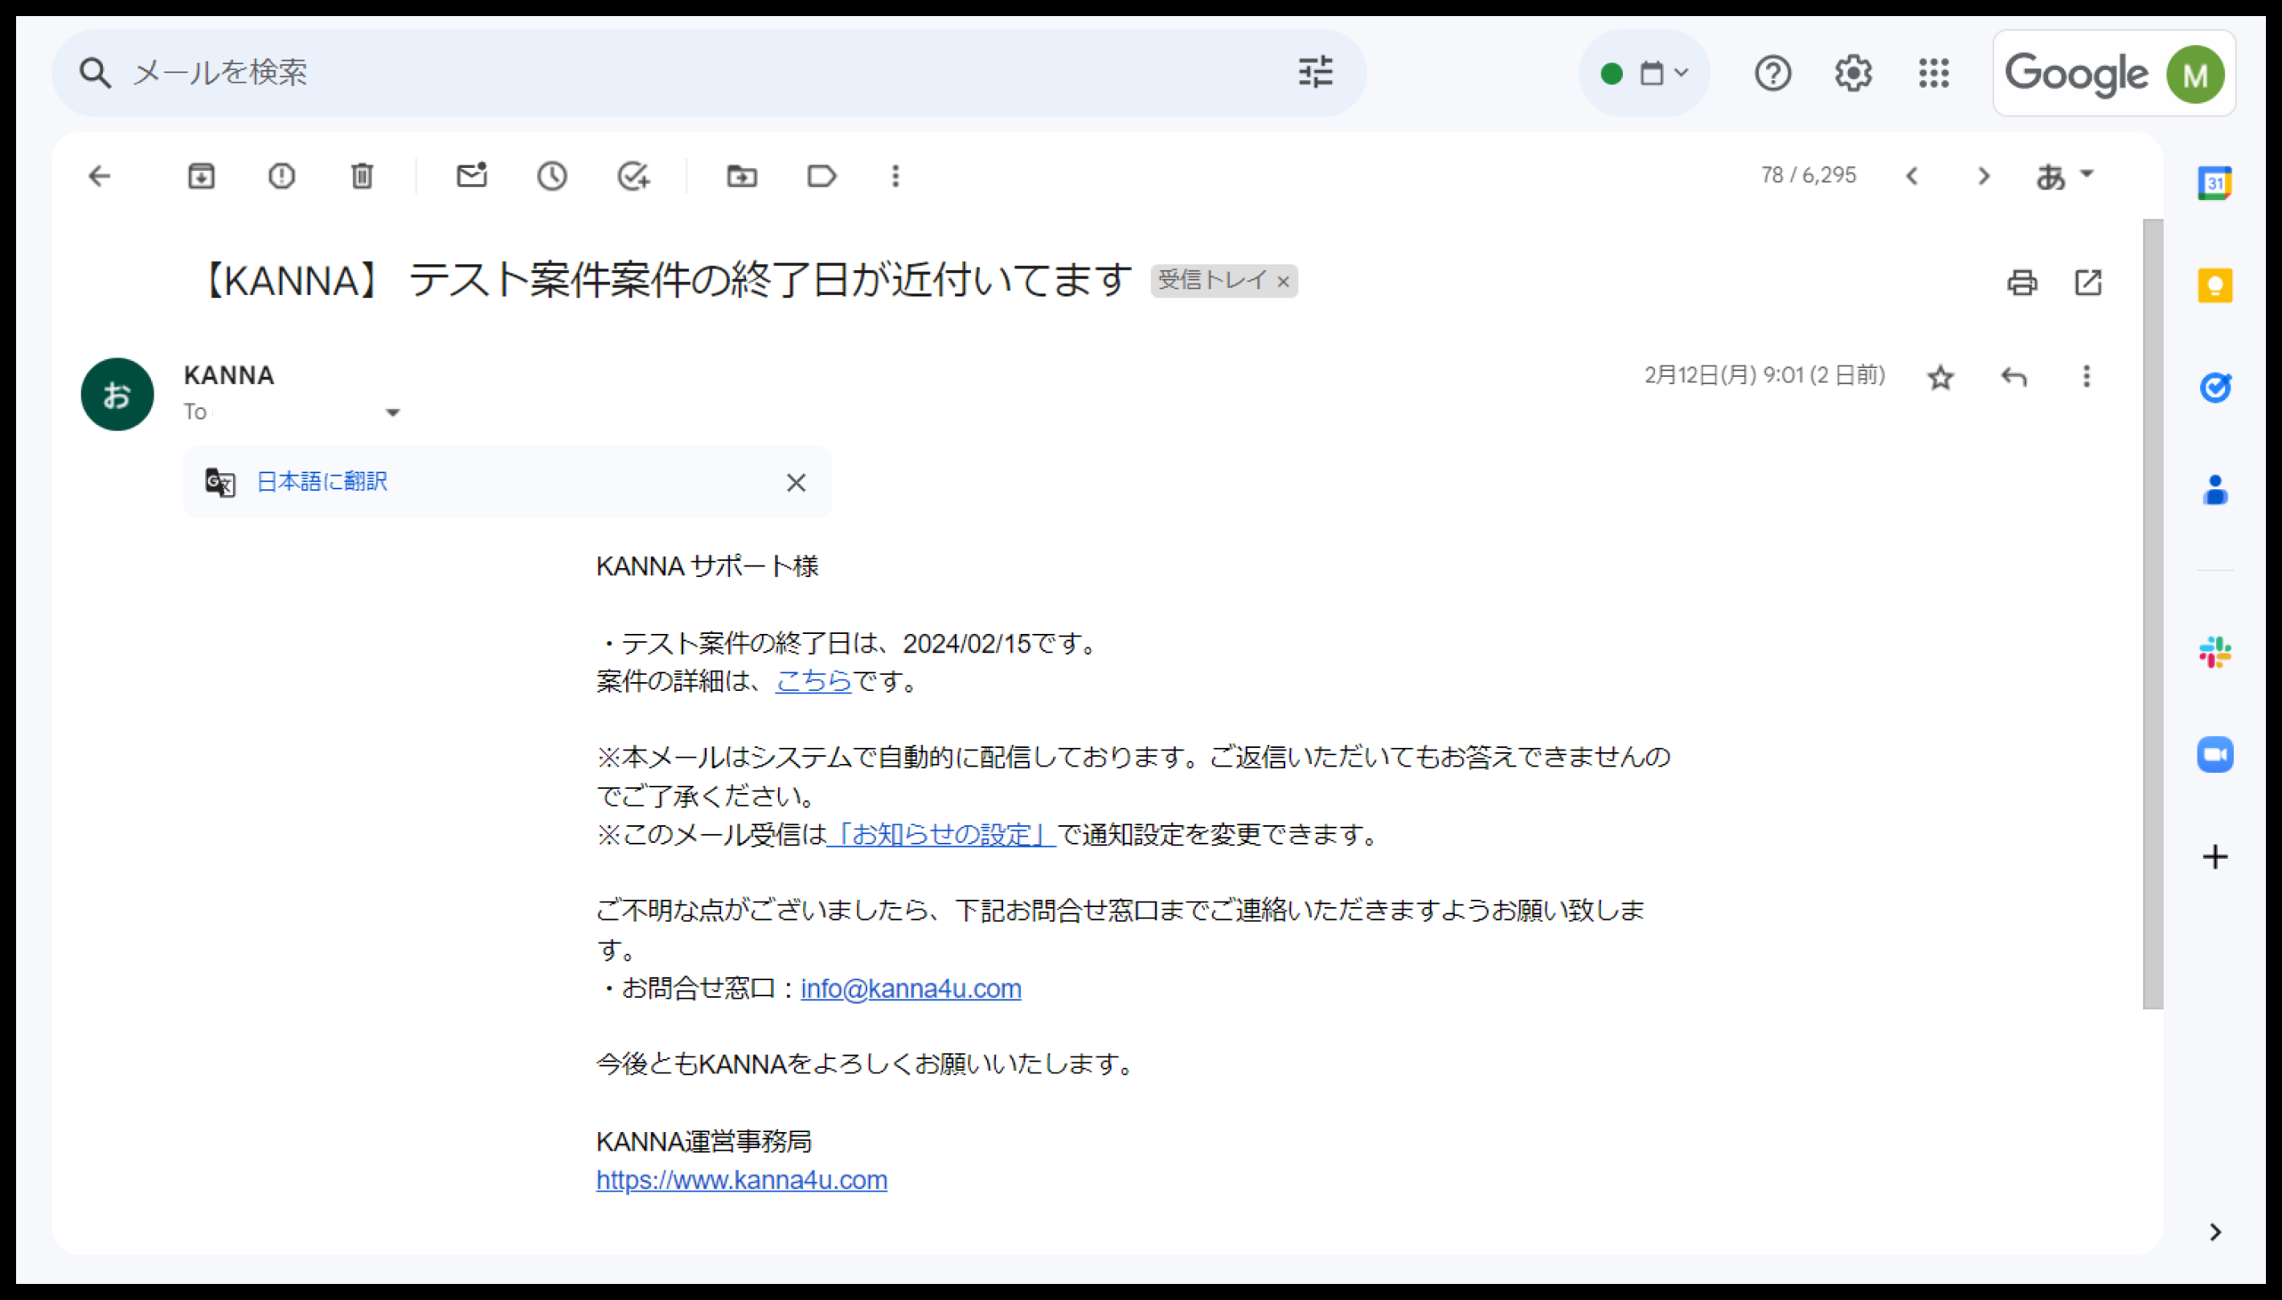Apply a label to this email
Image resolution: width=2282 pixels, height=1300 pixels.
(x=821, y=176)
